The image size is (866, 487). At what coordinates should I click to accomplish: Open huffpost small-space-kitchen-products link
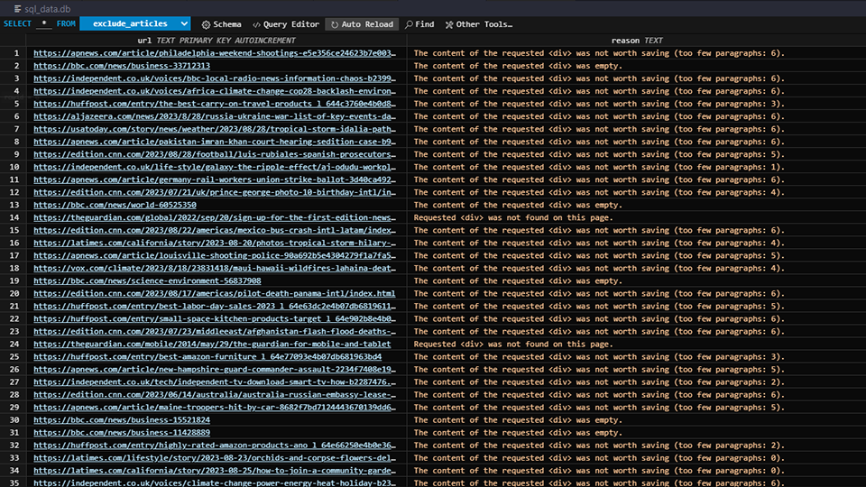click(x=215, y=319)
